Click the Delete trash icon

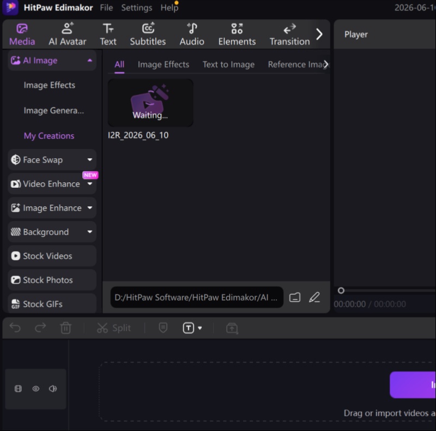(x=66, y=328)
